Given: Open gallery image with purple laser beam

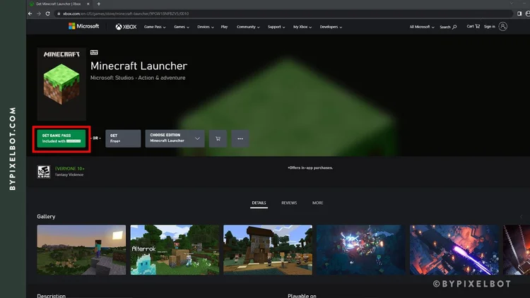Looking at the screenshot, I should (x=454, y=250).
